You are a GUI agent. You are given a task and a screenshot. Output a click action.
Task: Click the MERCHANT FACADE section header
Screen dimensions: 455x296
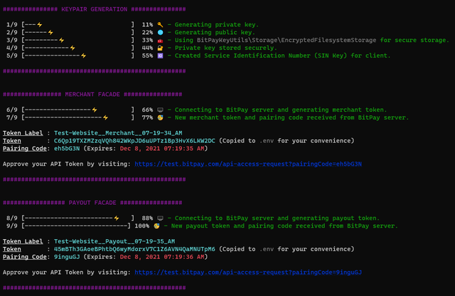click(x=92, y=95)
